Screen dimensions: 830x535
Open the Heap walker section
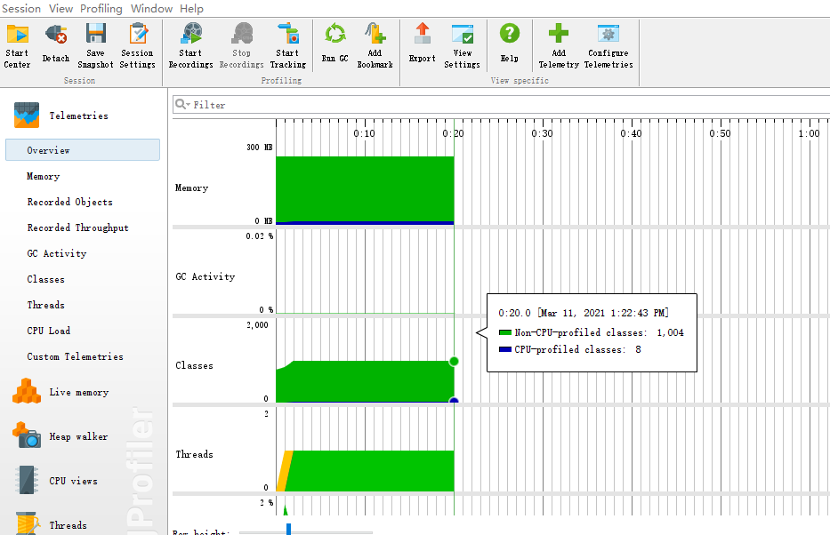(x=60, y=436)
